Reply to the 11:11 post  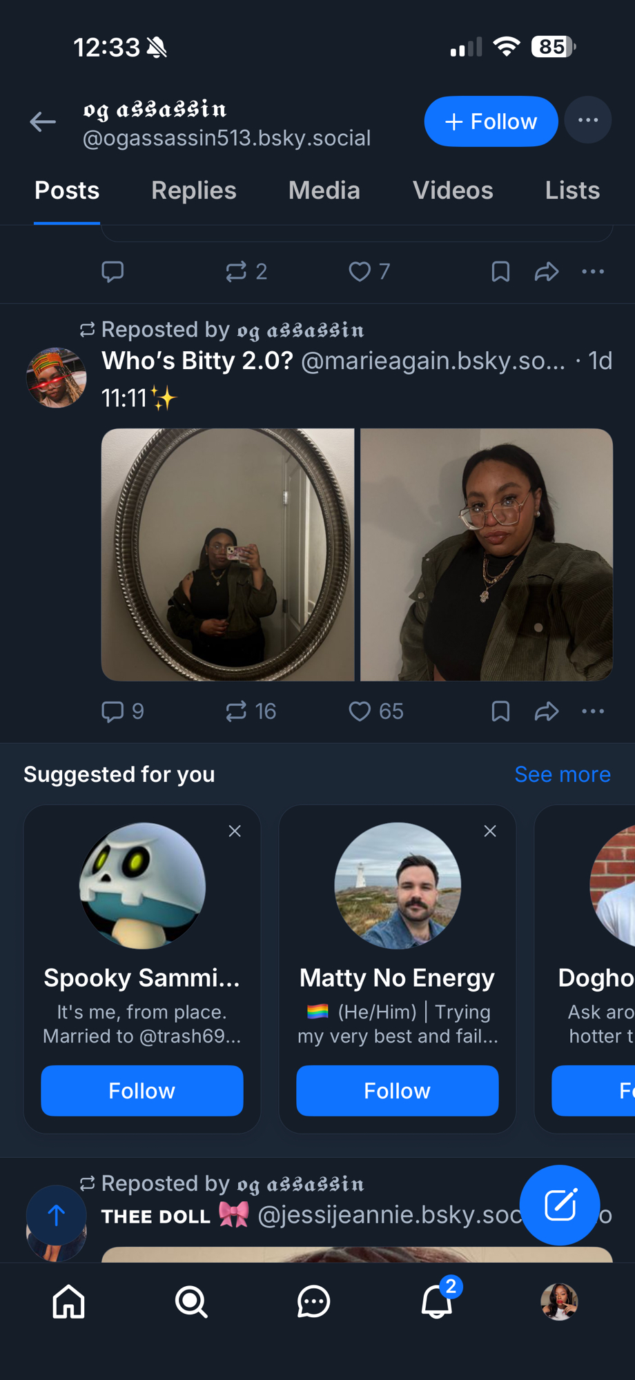click(x=113, y=711)
